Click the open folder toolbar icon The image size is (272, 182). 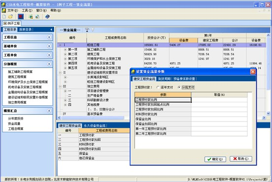11,17
